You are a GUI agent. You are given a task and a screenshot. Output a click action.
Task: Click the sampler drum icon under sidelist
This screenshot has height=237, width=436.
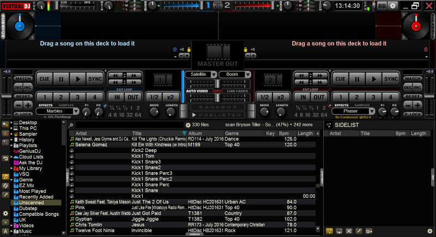339,231
